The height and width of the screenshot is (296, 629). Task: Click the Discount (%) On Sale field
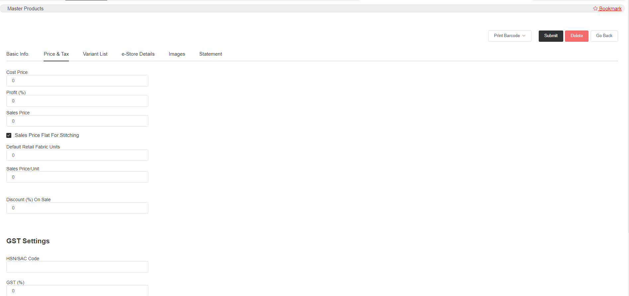coord(77,208)
